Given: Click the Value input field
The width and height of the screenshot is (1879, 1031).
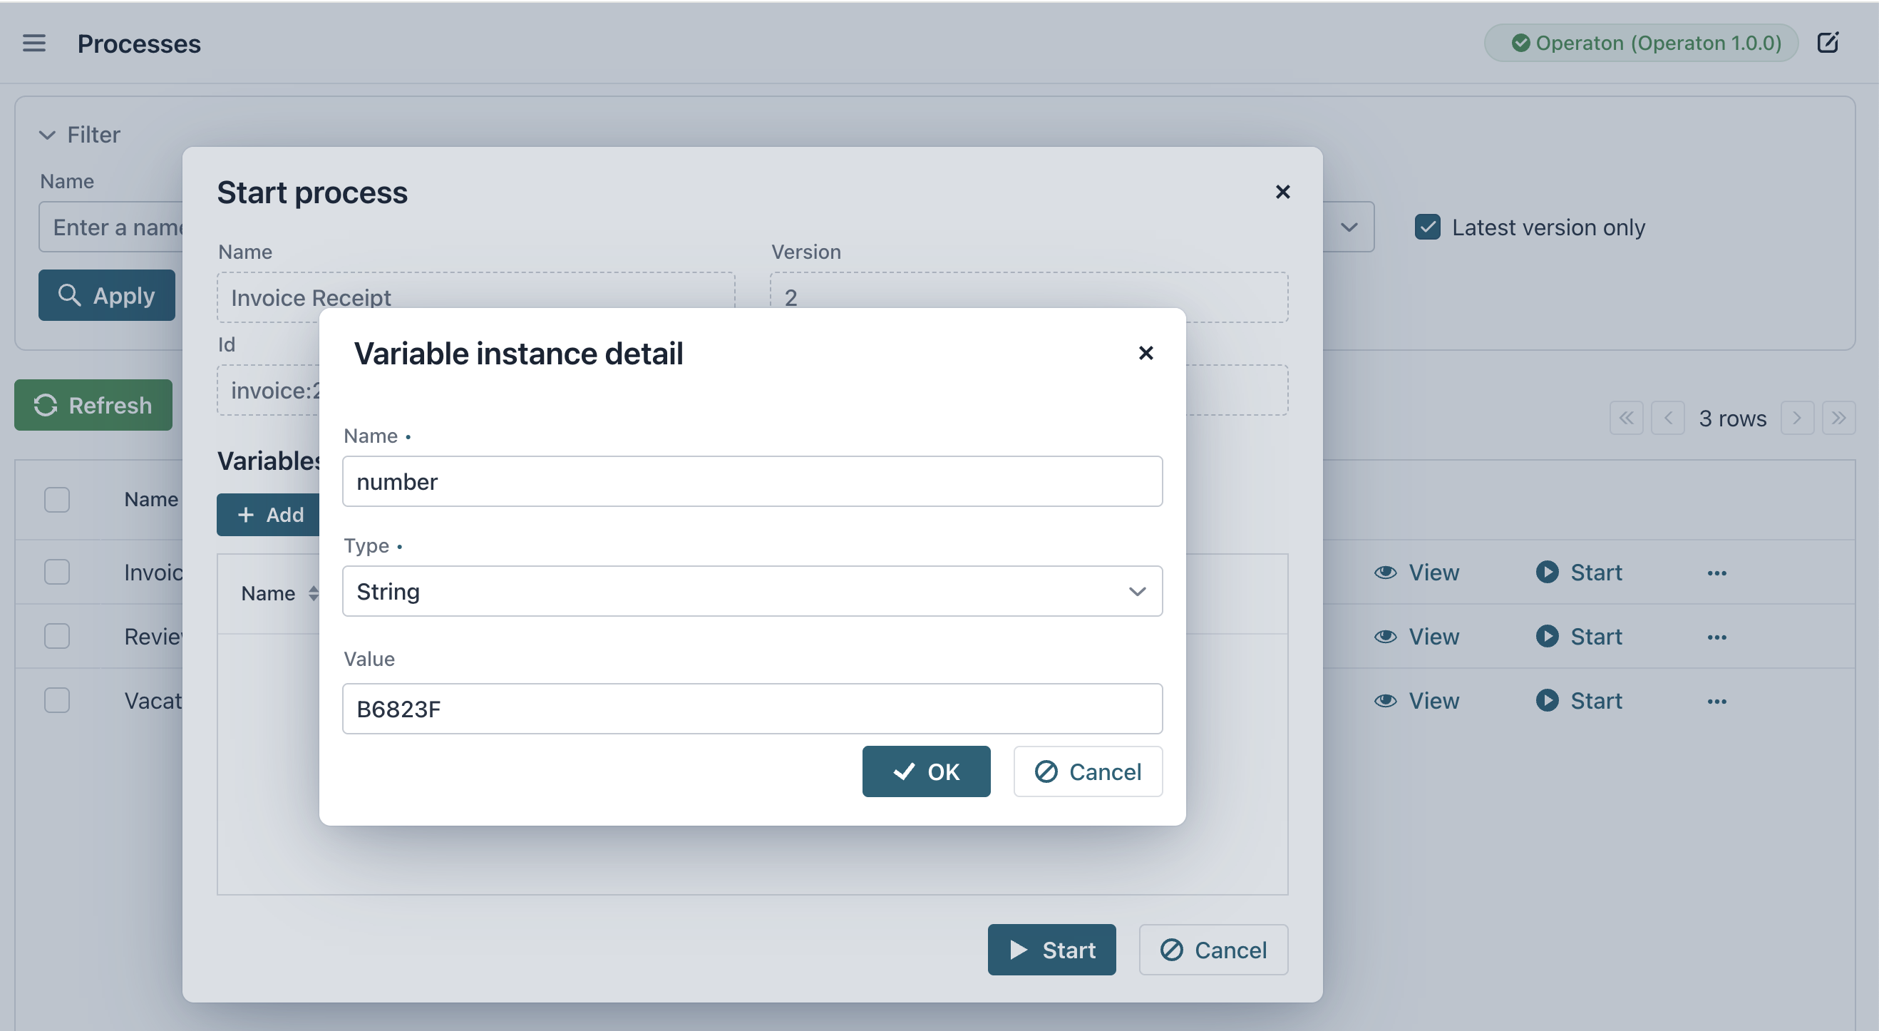Looking at the screenshot, I should tap(751, 709).
